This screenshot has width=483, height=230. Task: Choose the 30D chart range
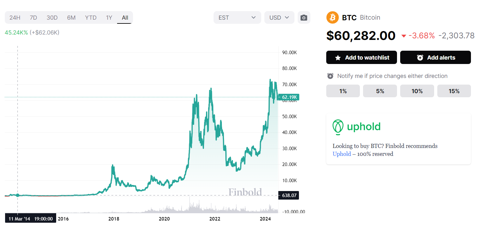[52, 17]
